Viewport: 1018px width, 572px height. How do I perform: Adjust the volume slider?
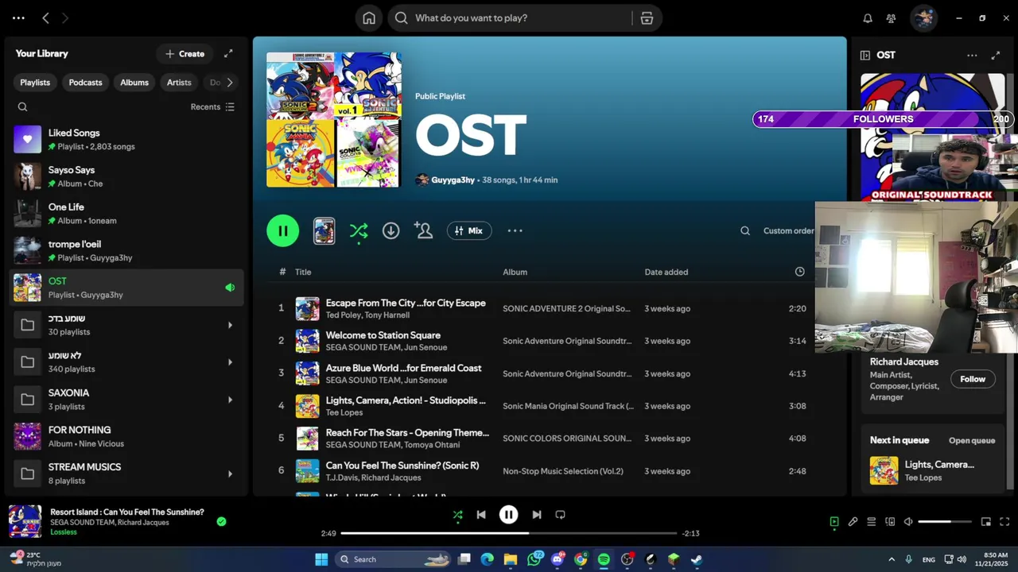click(945, 522)
